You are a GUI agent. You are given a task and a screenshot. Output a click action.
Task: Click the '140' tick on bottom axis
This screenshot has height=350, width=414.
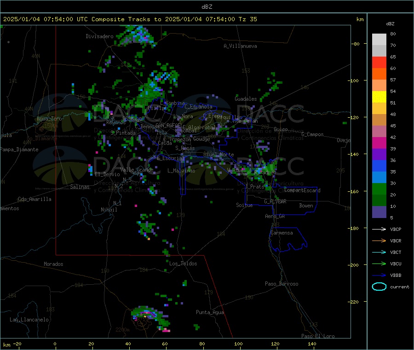312,344
